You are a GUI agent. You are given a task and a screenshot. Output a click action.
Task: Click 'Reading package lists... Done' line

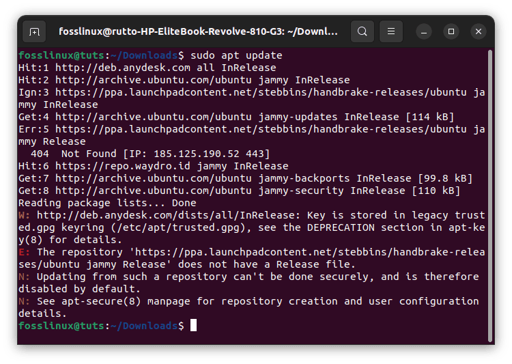107,203
